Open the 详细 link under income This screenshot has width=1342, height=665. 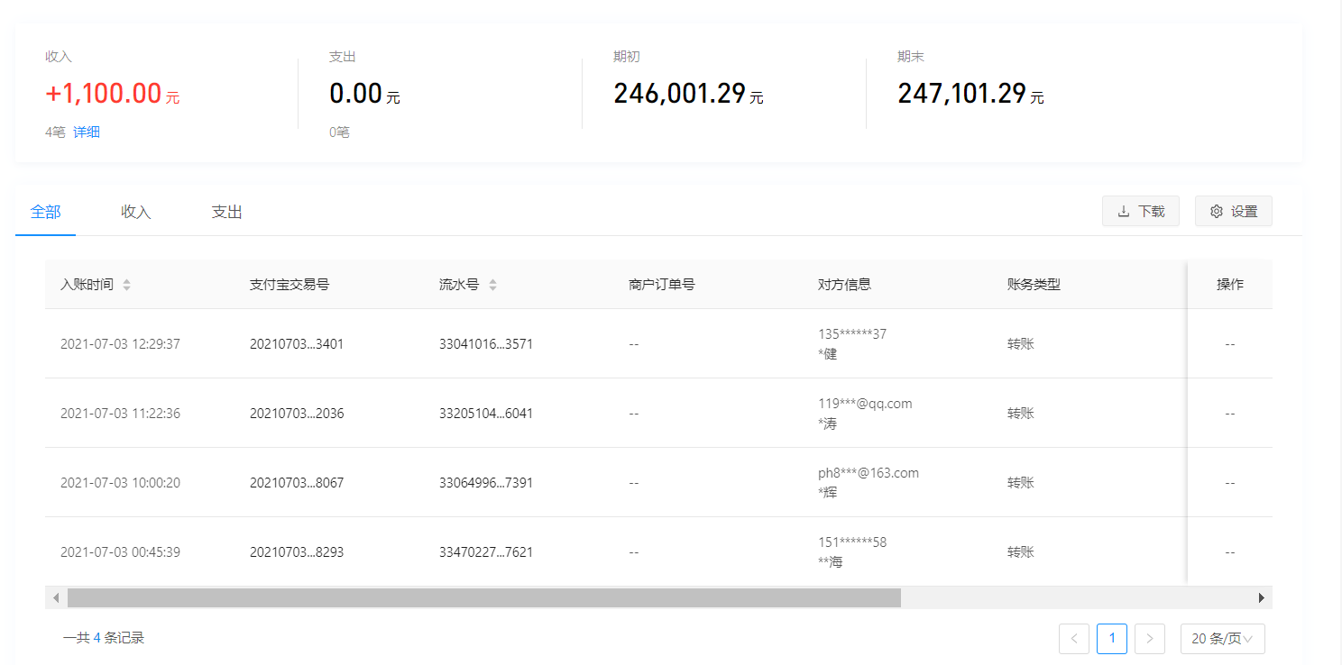coord(87,132)
